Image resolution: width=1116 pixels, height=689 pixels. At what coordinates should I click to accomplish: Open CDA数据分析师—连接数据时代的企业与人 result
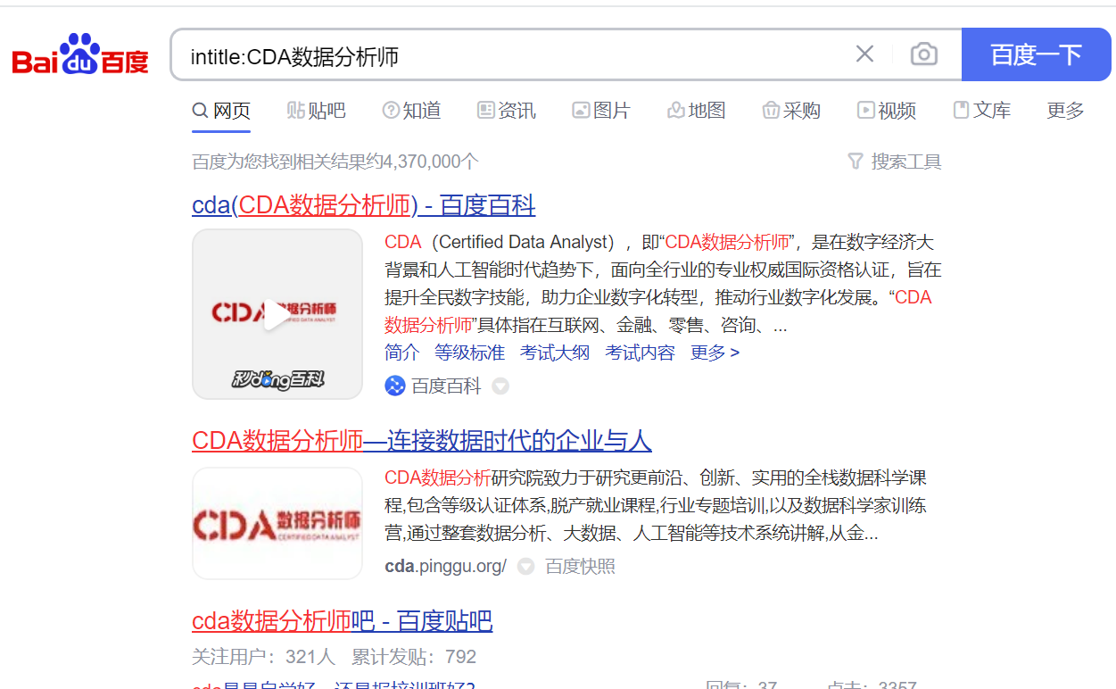422,441
